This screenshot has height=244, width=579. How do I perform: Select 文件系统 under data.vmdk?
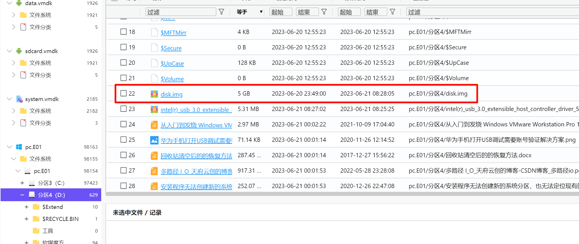pyautogui.click(x=40, y=15)
